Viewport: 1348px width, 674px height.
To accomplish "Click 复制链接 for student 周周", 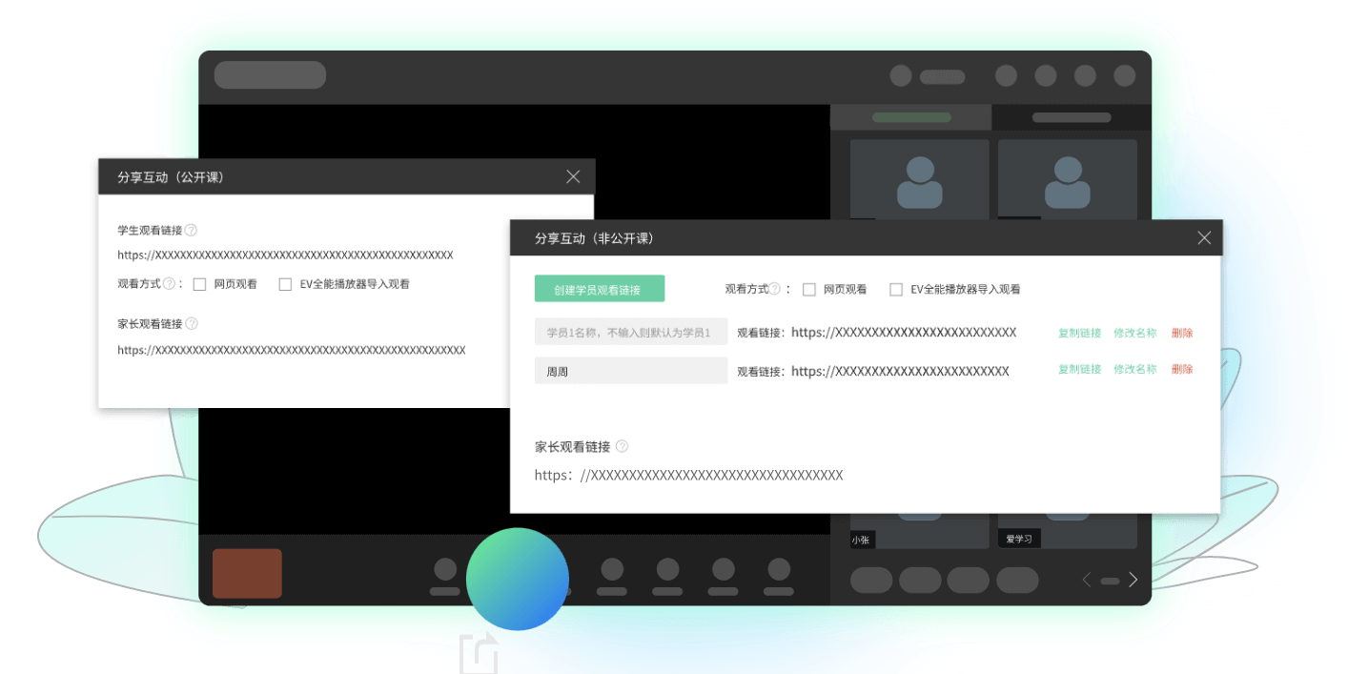I will coord(1078,369).
